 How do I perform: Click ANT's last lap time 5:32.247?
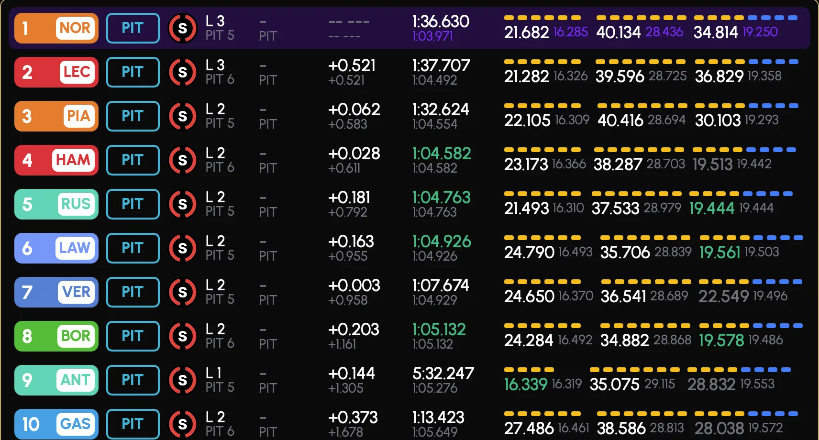[443, 374]
